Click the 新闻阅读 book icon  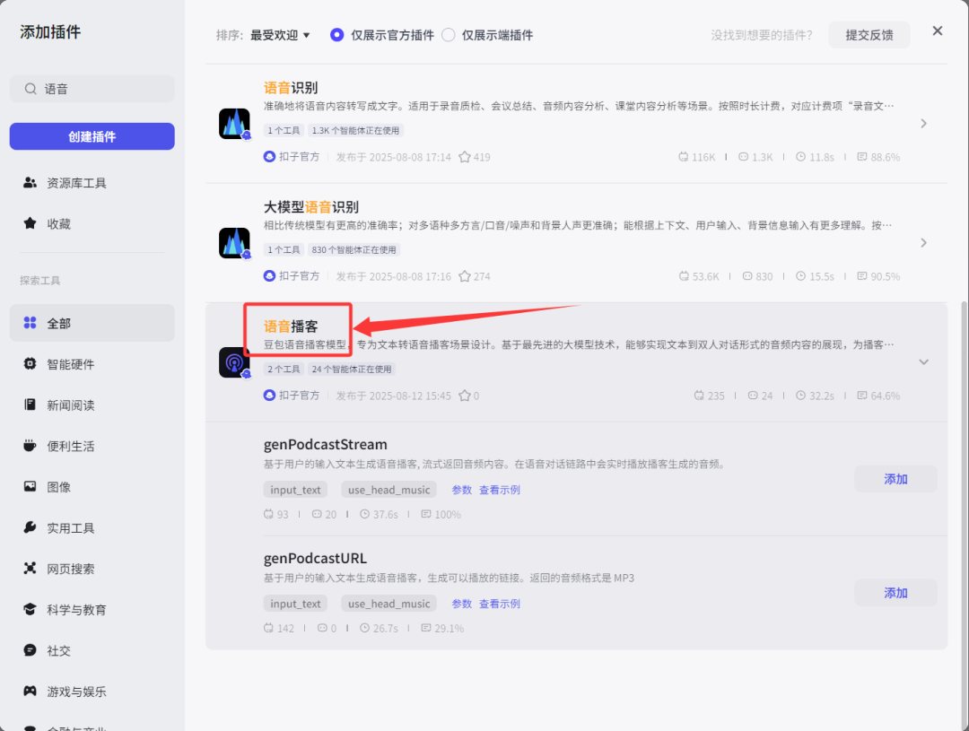click(30, 405)
